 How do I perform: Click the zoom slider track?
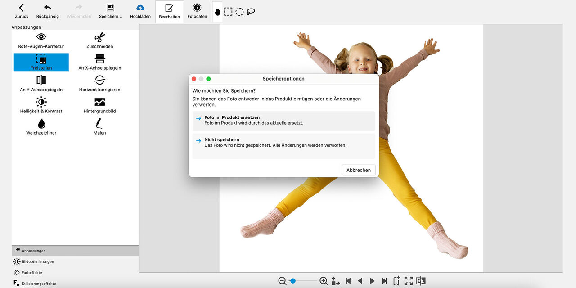[x=303, y=281]
